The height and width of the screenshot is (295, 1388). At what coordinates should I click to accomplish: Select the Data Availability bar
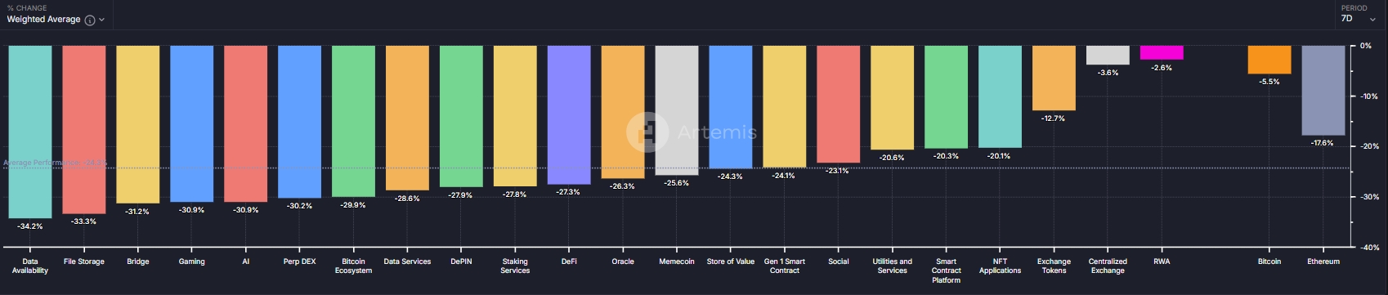[x=30, y=132]
